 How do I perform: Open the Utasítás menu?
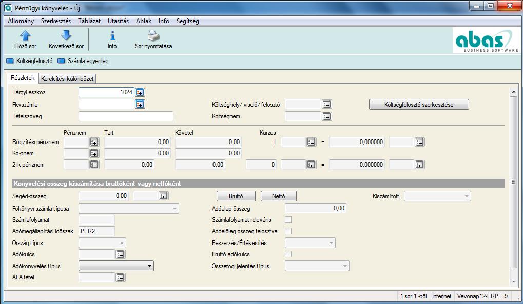(118, 21)
